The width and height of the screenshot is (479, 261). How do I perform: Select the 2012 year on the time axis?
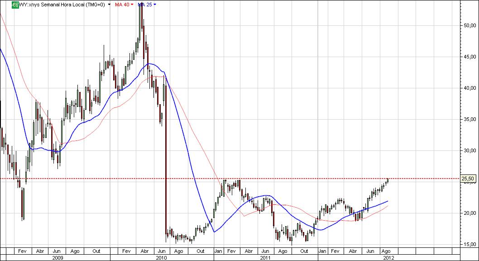388,258
